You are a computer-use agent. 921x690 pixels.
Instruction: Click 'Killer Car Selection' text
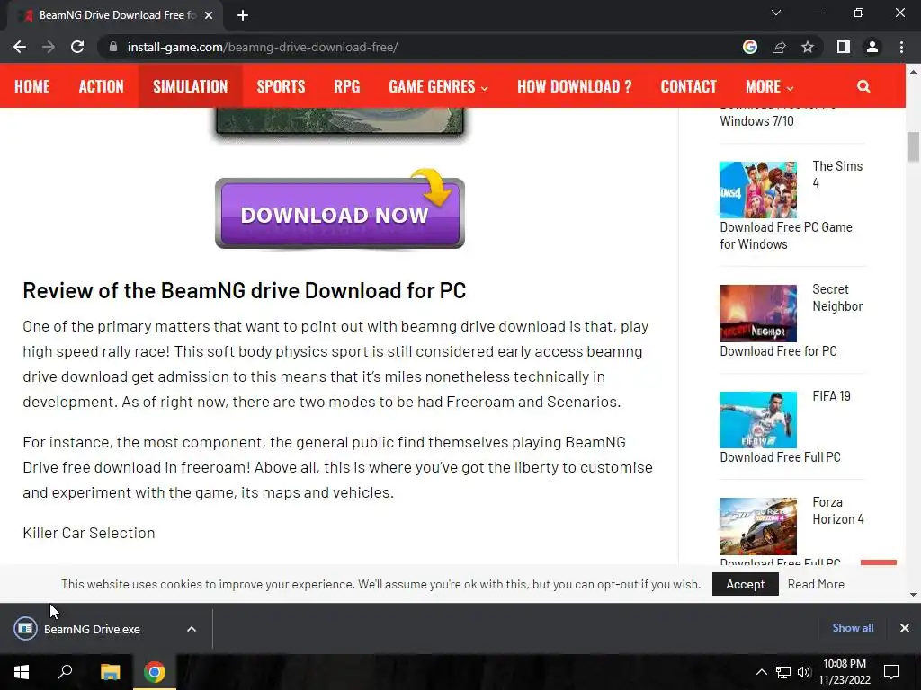click(89, 533)
